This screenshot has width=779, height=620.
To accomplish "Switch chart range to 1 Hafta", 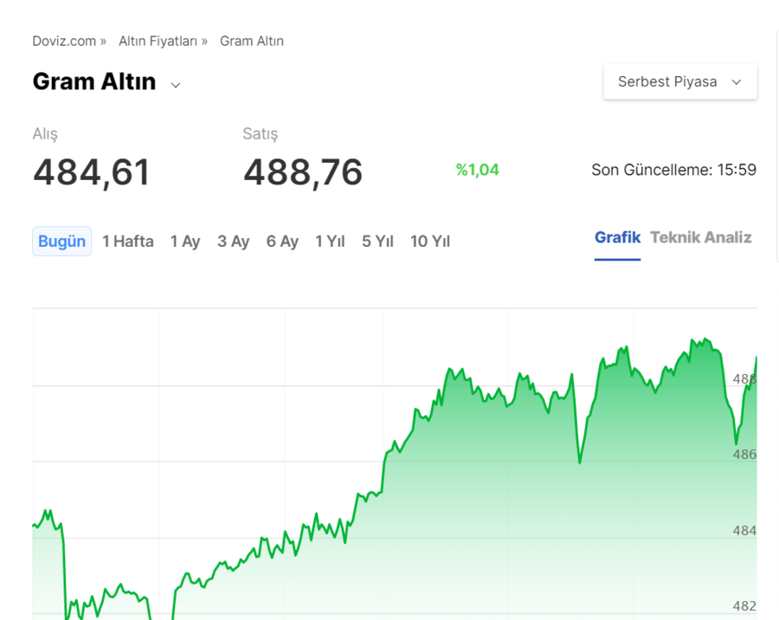I will (127, 241).
